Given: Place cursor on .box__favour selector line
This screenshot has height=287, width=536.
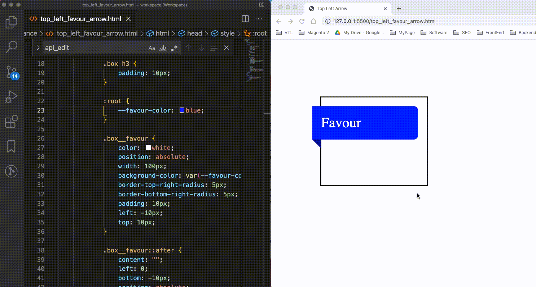Looking at the screenshot, I should (129, 138).
